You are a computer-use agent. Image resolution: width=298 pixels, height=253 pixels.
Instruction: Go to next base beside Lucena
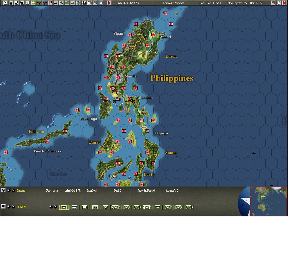[13, 190]
